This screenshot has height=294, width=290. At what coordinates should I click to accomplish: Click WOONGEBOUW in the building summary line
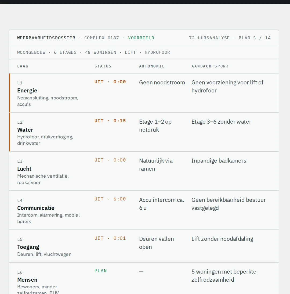point(31,52)
